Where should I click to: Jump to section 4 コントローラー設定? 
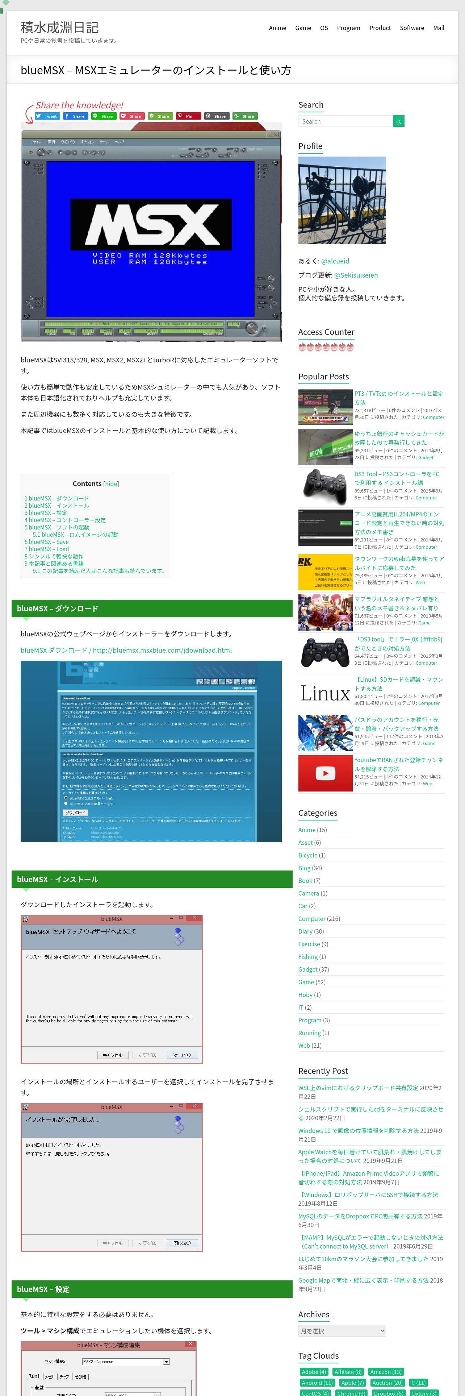(x=65, y=520)
